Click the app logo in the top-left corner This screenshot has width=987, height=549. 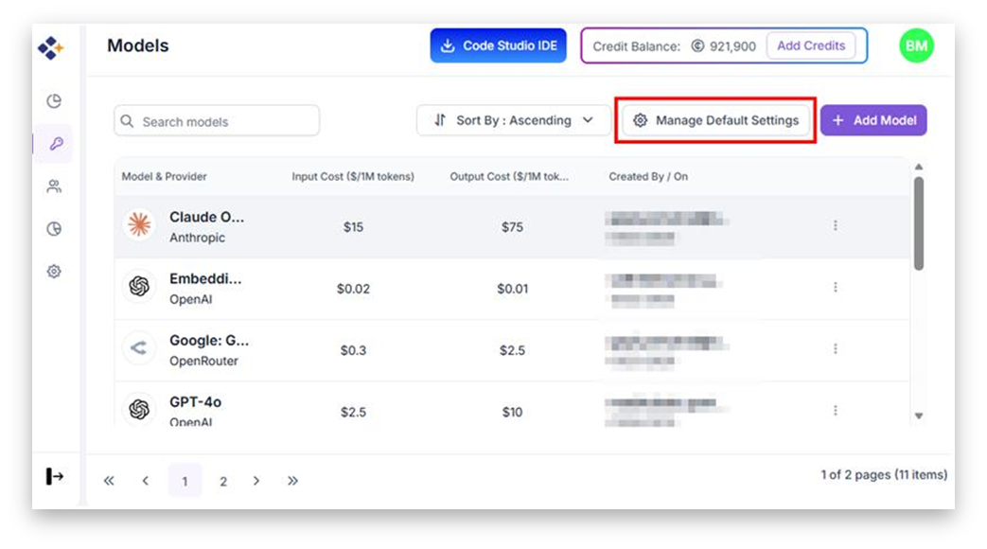click(53, 44)
